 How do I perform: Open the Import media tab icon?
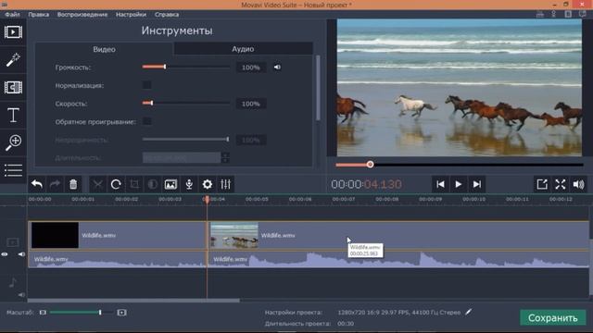pos(13,32)
